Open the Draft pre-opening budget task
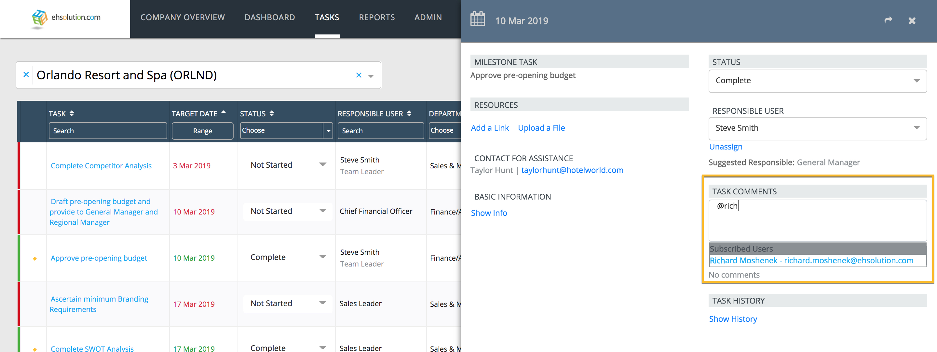Viewport: 937px width, 352px height. [104, 212]
